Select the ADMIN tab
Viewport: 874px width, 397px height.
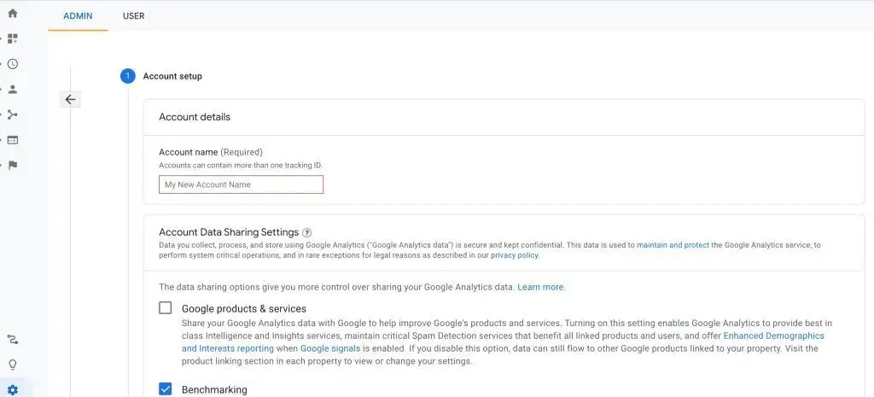pos(78,16)
